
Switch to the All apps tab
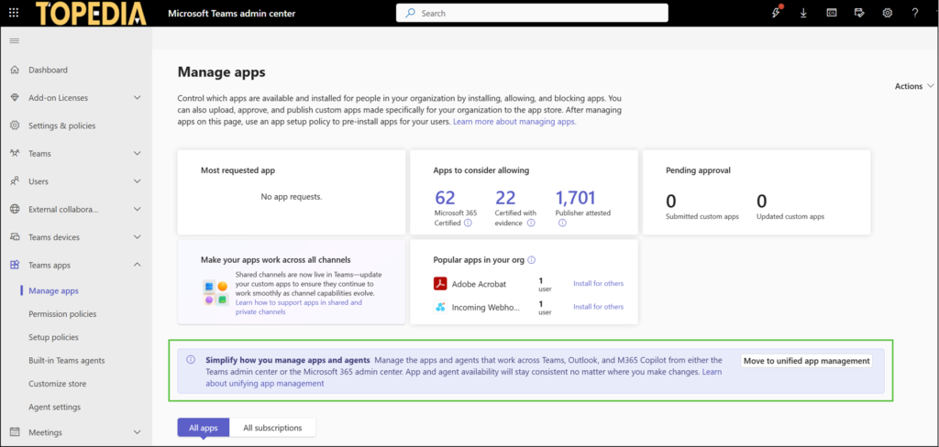pyautogui.click(x=203, y=428)
